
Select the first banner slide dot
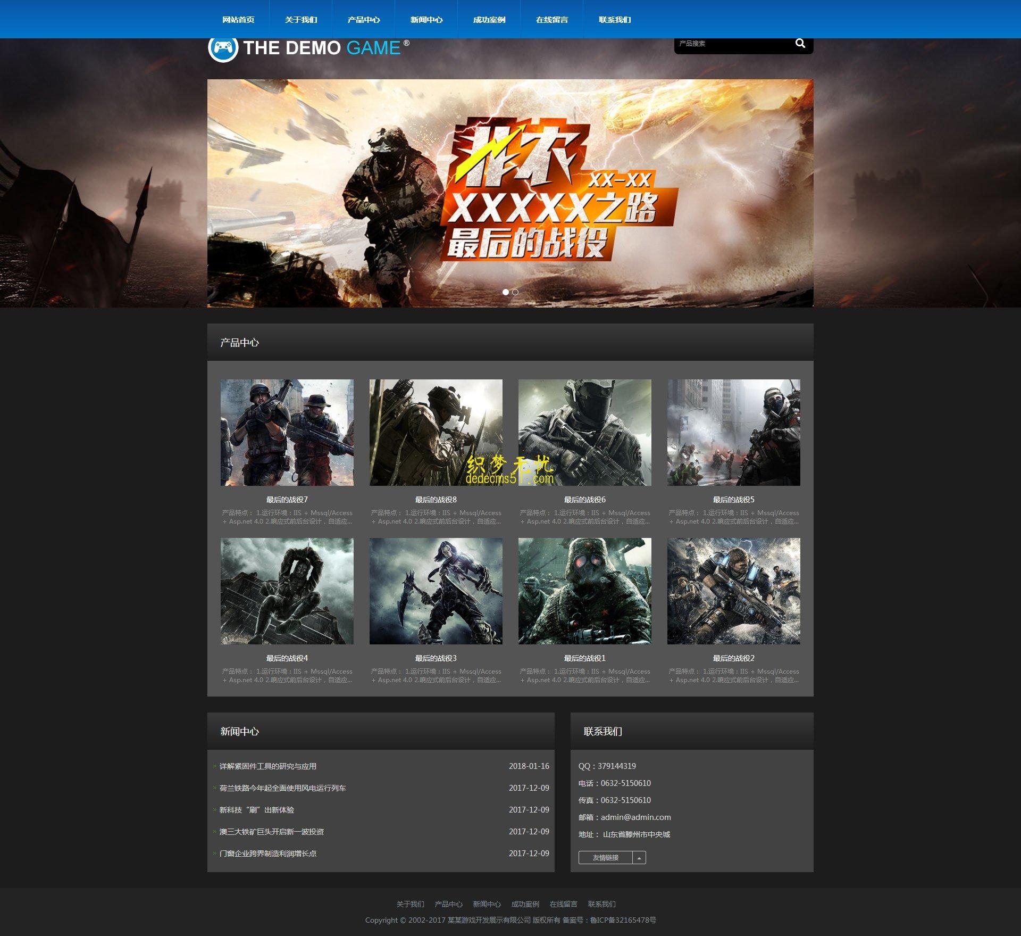click(505, 292)
